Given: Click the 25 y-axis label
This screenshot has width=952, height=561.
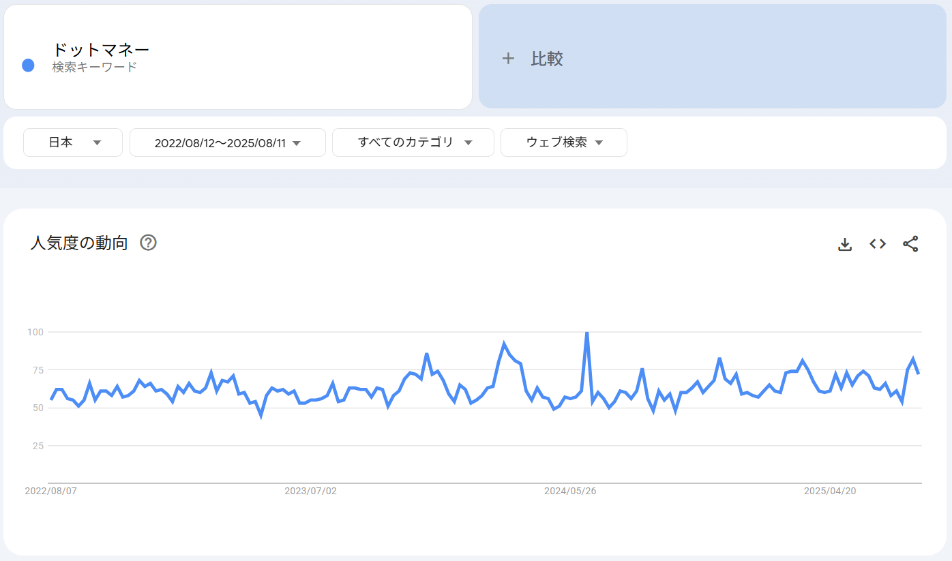Looking at the screenshot, I should pos(38,446).
